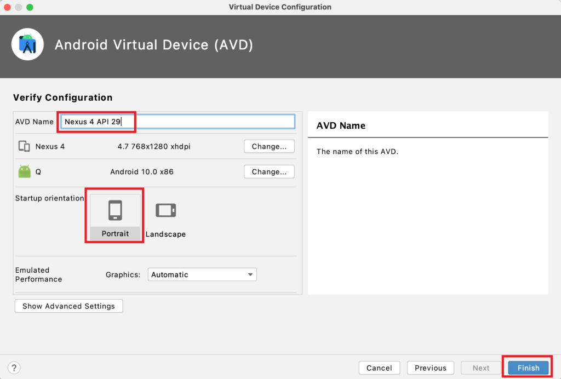The image size is (561, 379).
Task: Click 'Virtual Device Configuration' window title
Action: pyautogui.click(x=280, y=7)
